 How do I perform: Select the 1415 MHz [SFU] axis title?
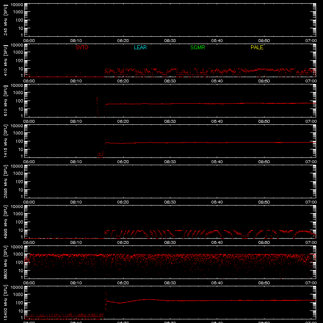click(x=5, y=141)
